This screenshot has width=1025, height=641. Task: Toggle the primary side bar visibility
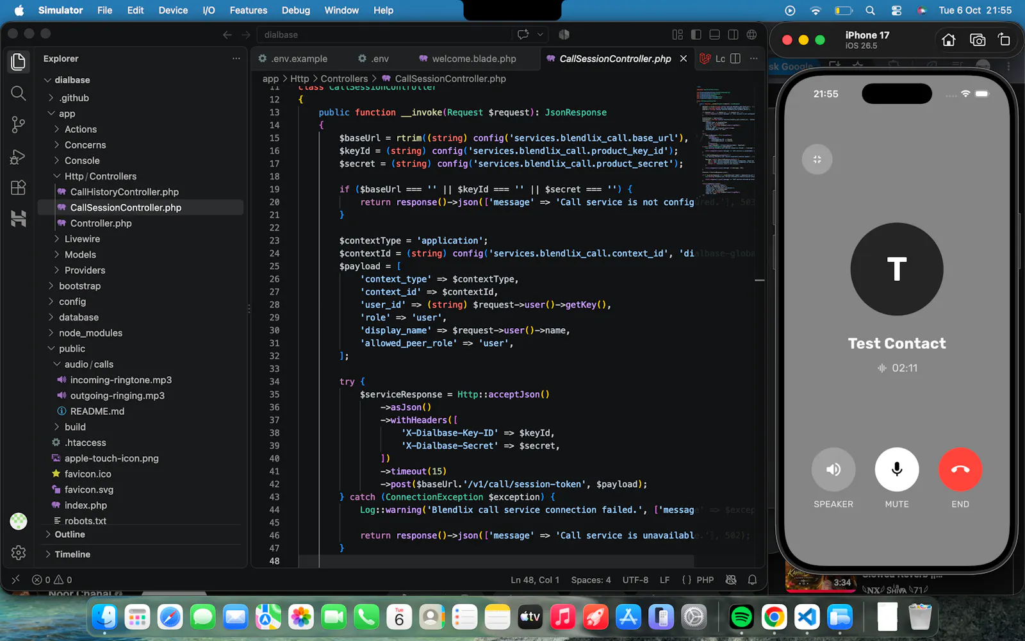point(696,35)
